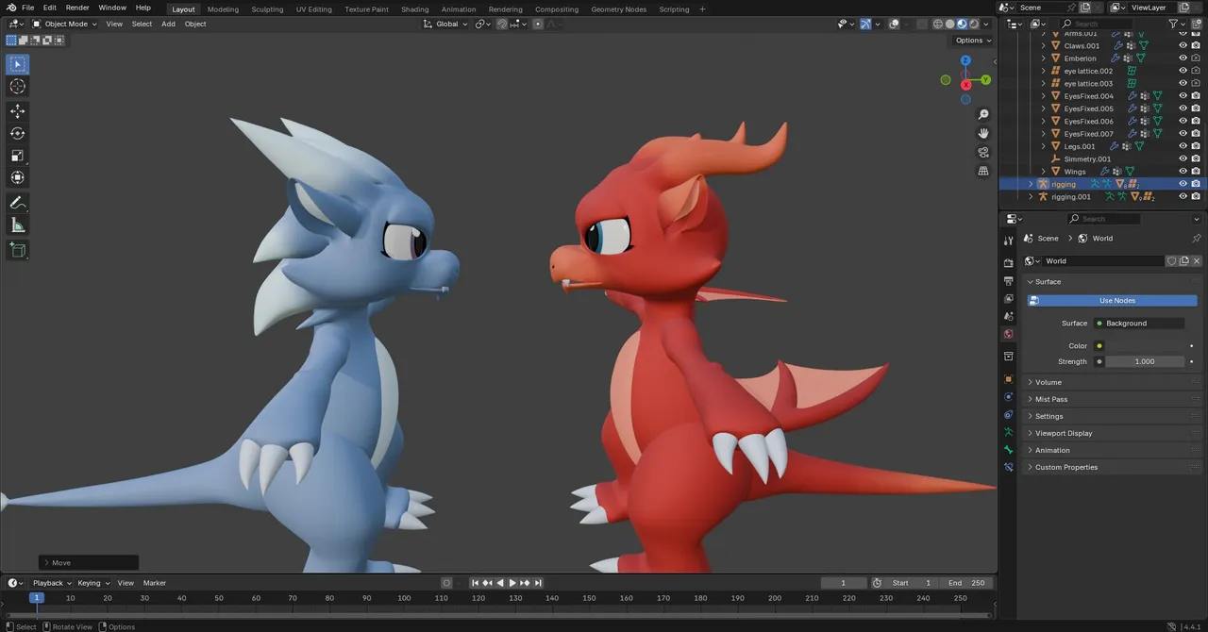This screenshot has height=632, width=1208.
Task: Open the Render properties tab
Action: pyautogui.click(x=1008, y=263)
